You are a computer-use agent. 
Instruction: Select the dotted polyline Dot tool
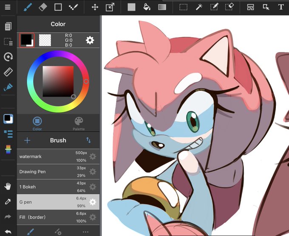coord(74,7)
